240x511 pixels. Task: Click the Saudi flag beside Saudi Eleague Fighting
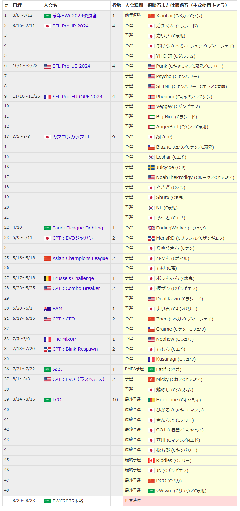click(47, 228)
